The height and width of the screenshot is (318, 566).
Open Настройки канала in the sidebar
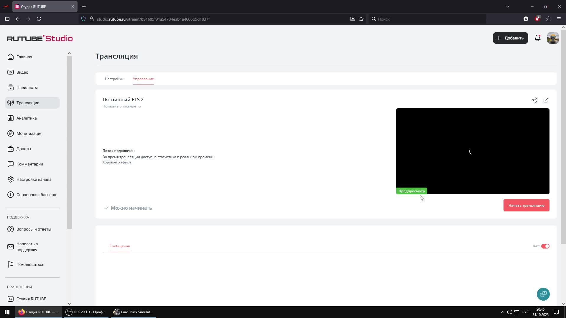(x=34, y=179)
